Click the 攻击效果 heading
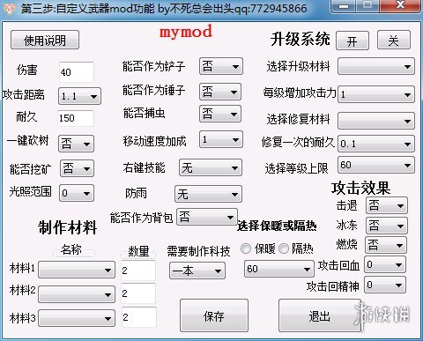Viewport: 423px width, 341px height. coord(361,188)
